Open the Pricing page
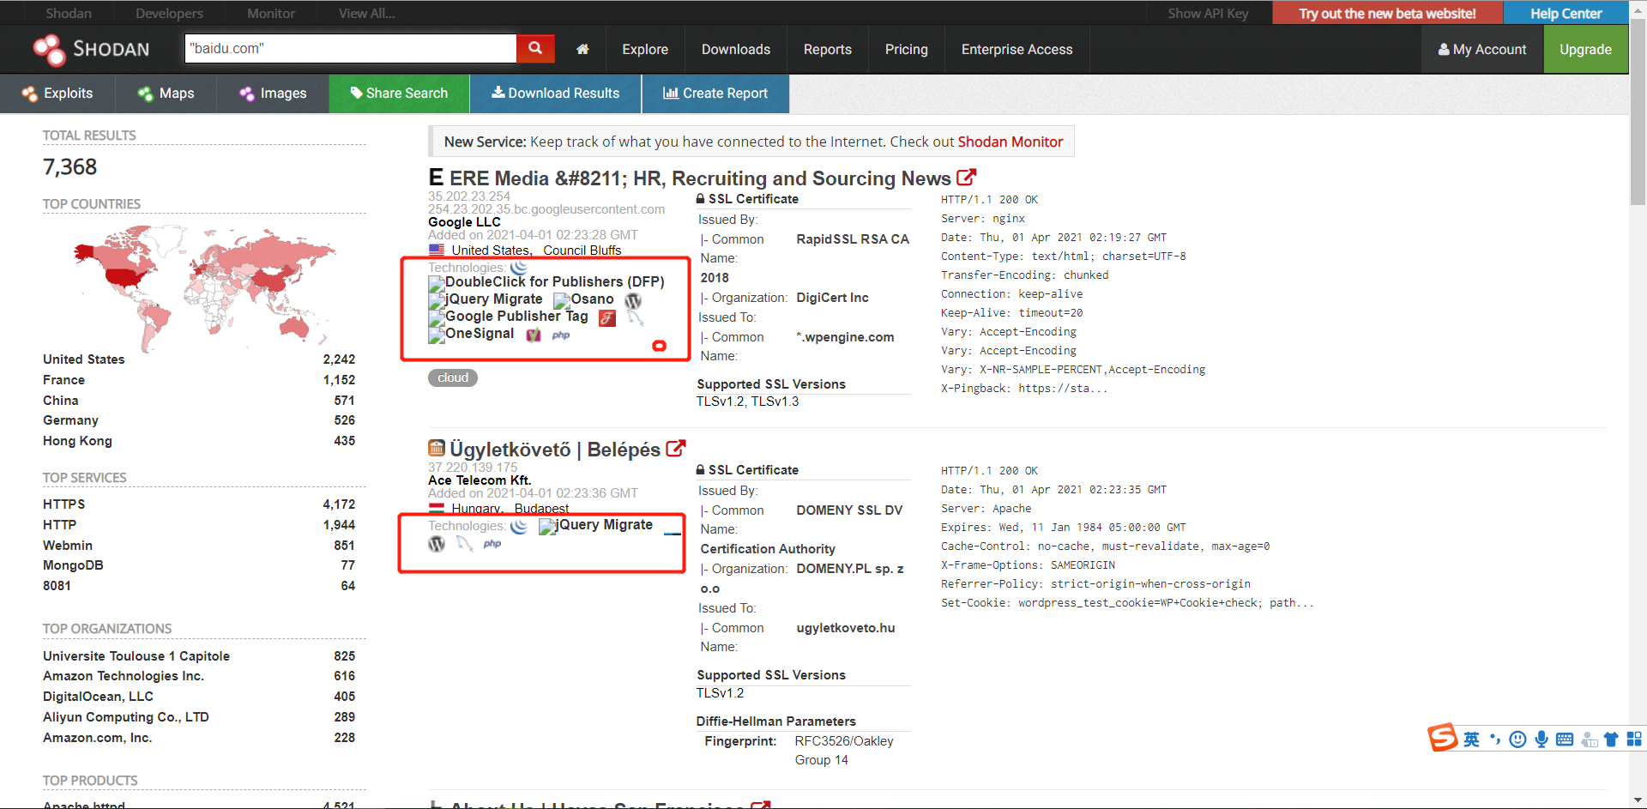The width and height of the screenshot is (1647, 809). [x=907, y=50]
